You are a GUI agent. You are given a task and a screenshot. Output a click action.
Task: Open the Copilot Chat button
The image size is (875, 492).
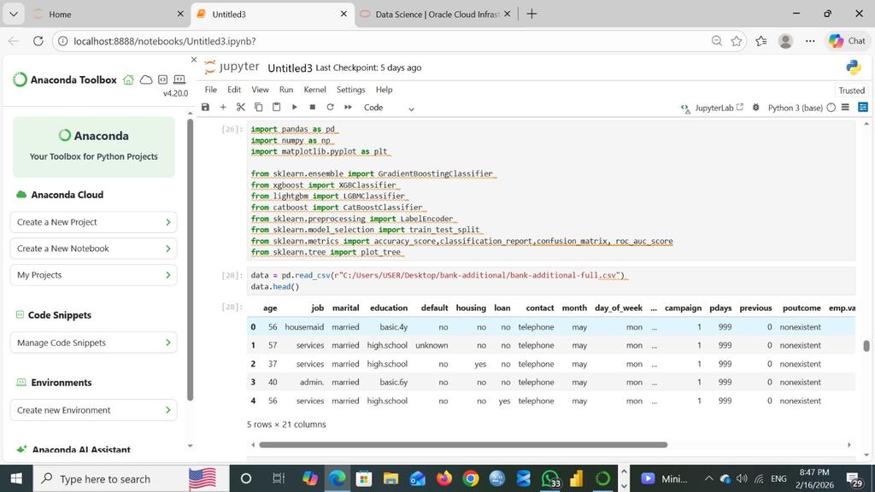point(848,41)
